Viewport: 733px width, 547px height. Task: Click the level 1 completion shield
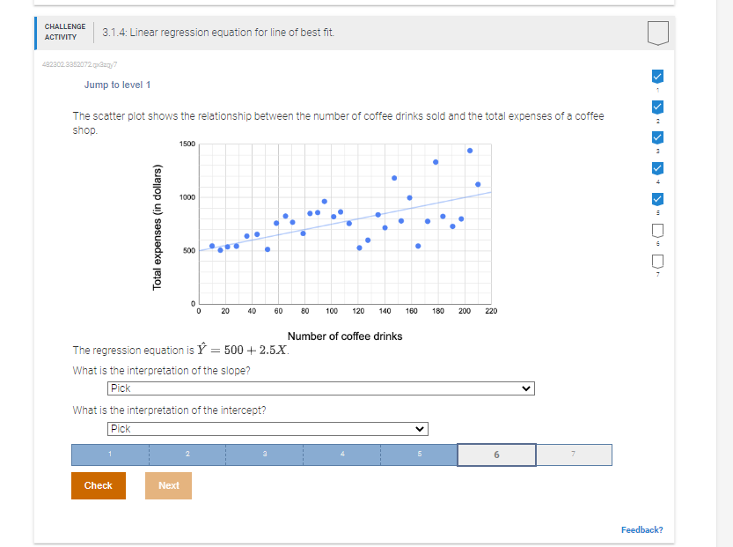pos(656,77)
